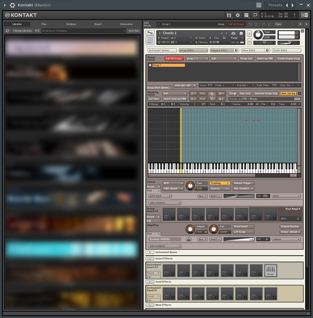Click the minimized view icon in header

[255, 15]
